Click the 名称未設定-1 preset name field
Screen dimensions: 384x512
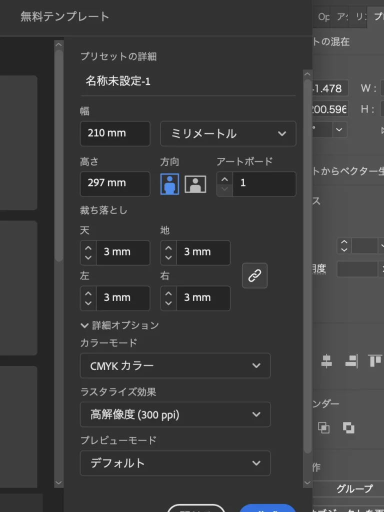point(187,81)
